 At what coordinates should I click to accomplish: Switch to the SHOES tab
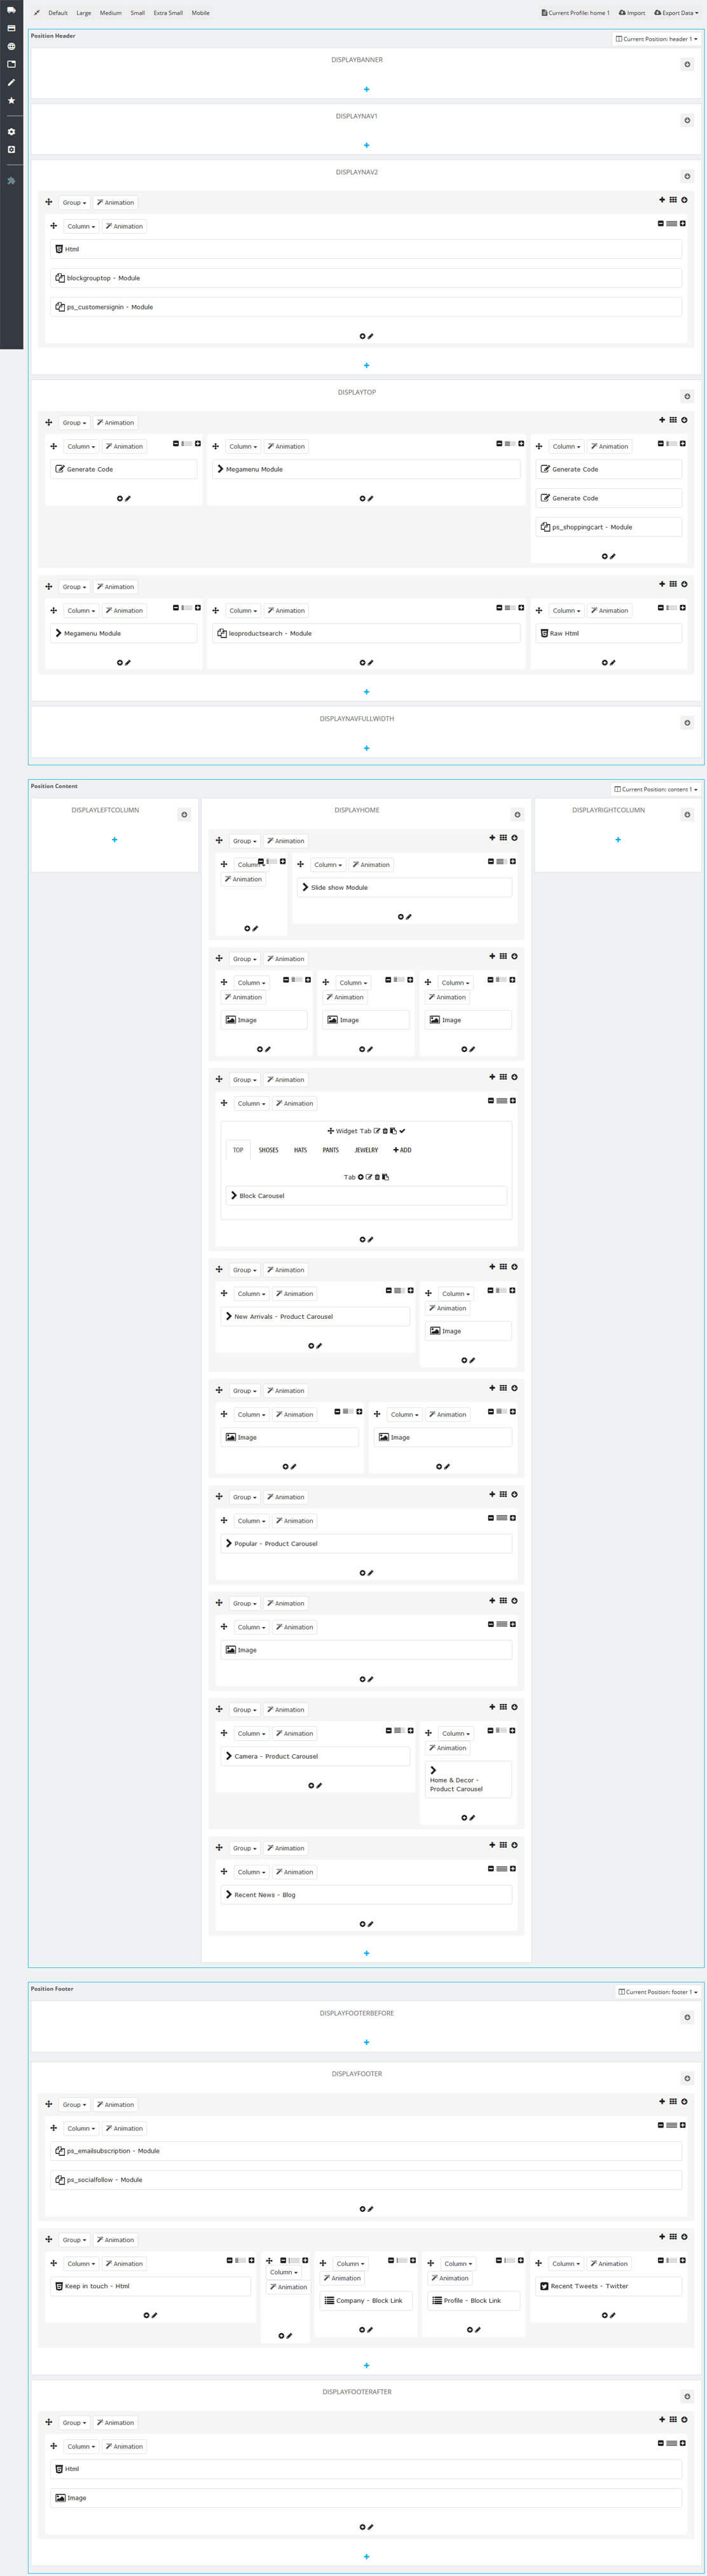coord(268,1150)
